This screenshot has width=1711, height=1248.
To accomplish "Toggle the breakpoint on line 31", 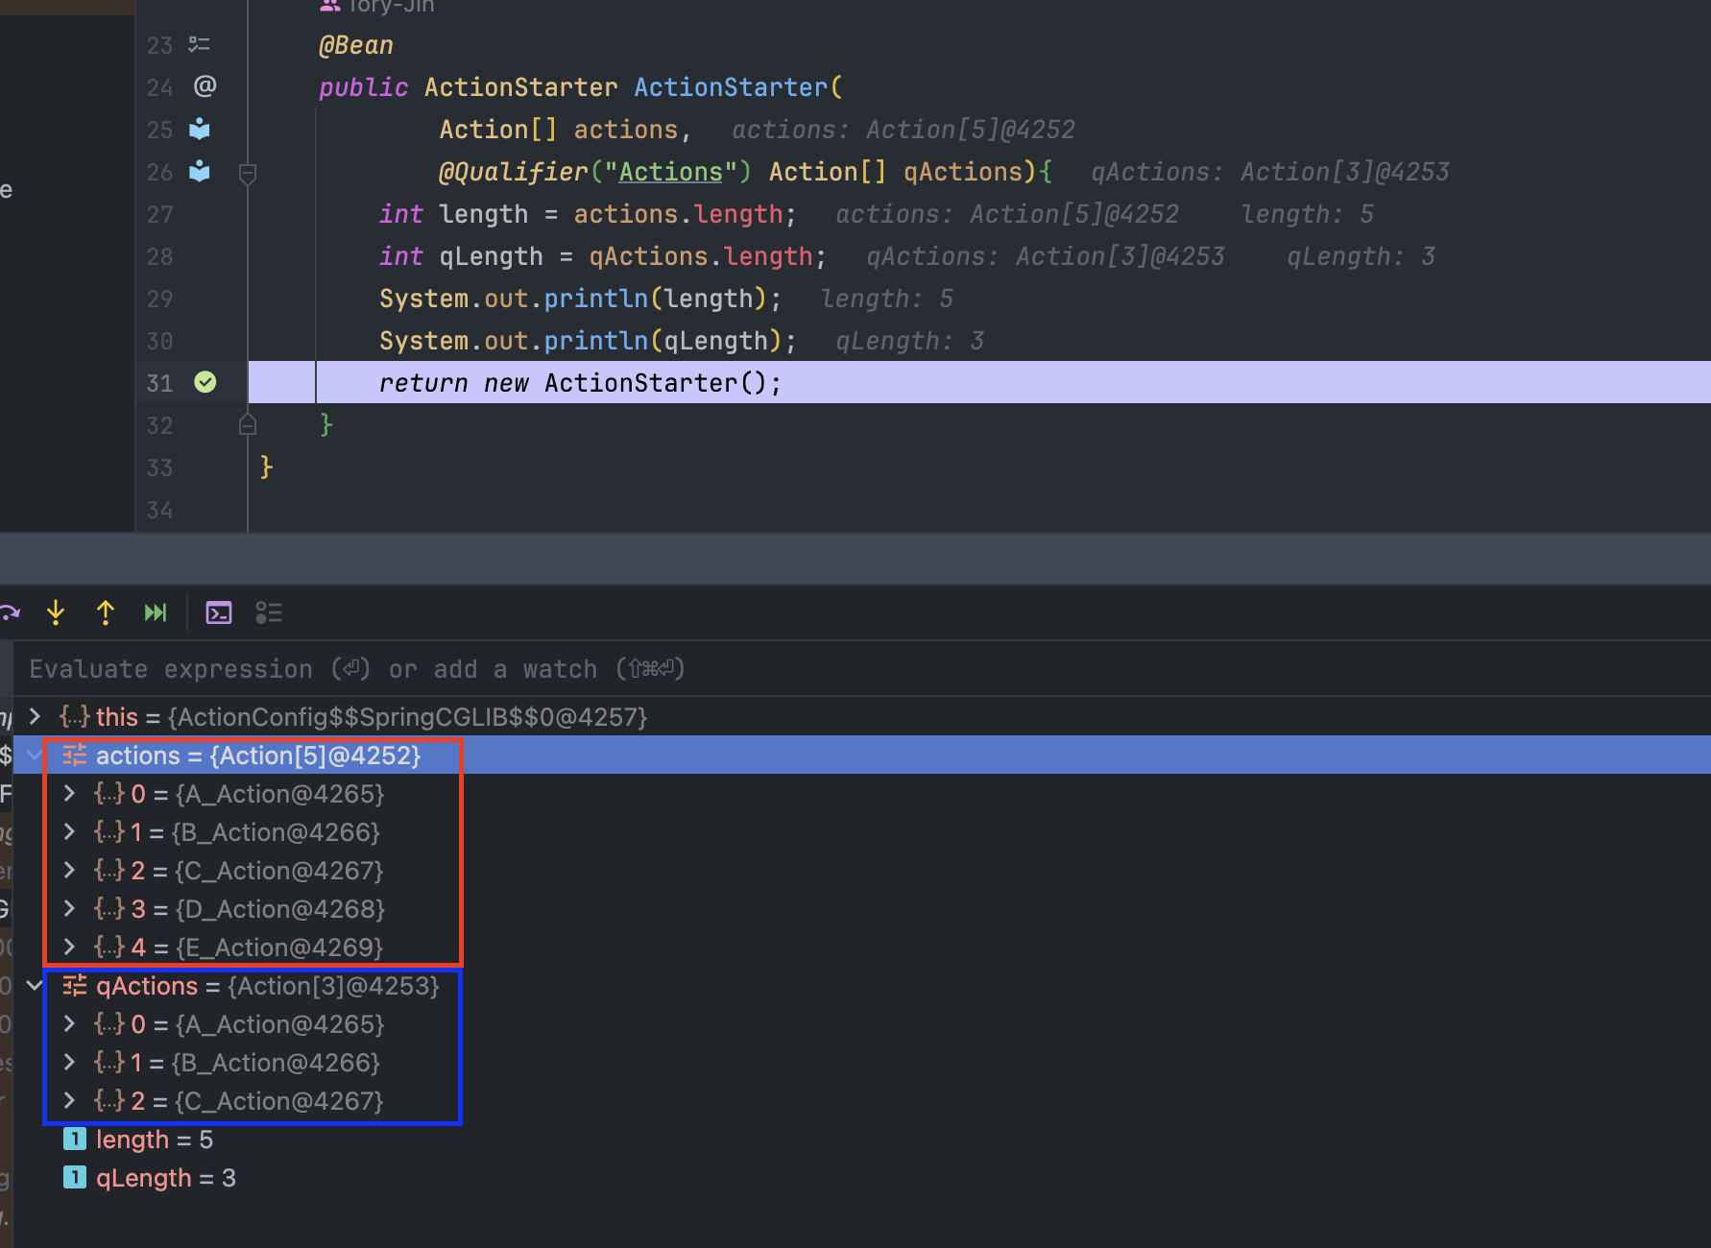I will 205,382.
